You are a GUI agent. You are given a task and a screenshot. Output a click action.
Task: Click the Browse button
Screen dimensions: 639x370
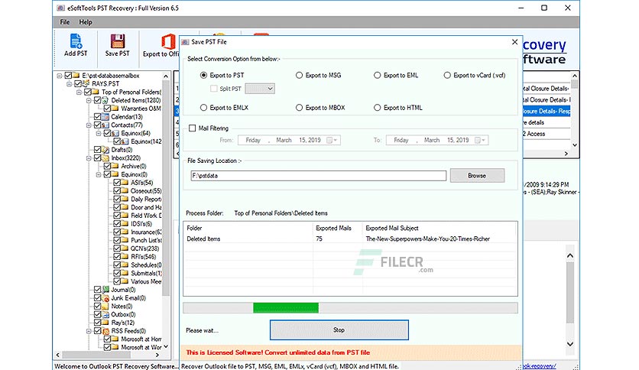[477, 176]
